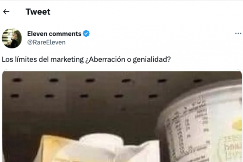Viewport: 243px width, 162px height.
Task: Click the word "marketing" in the tweet
Action: [x=67, y=59]
